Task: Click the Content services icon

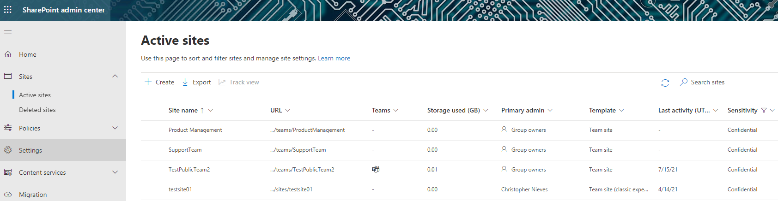Action: [x=8, y=172]
